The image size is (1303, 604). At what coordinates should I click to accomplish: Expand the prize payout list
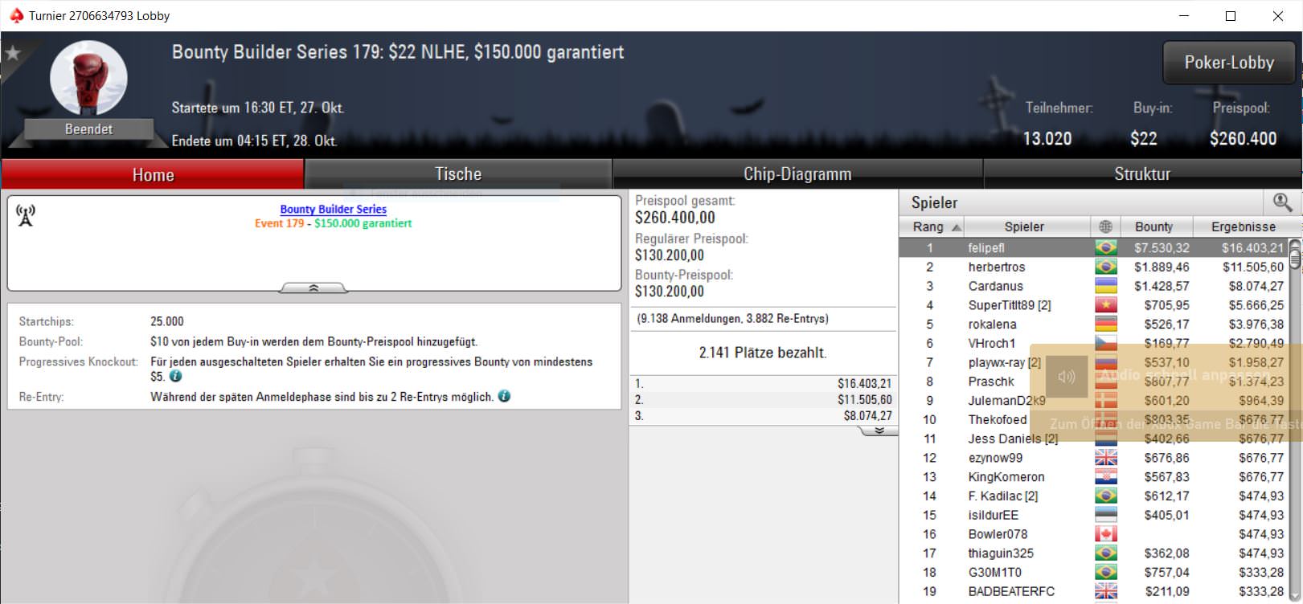[879, 431]
